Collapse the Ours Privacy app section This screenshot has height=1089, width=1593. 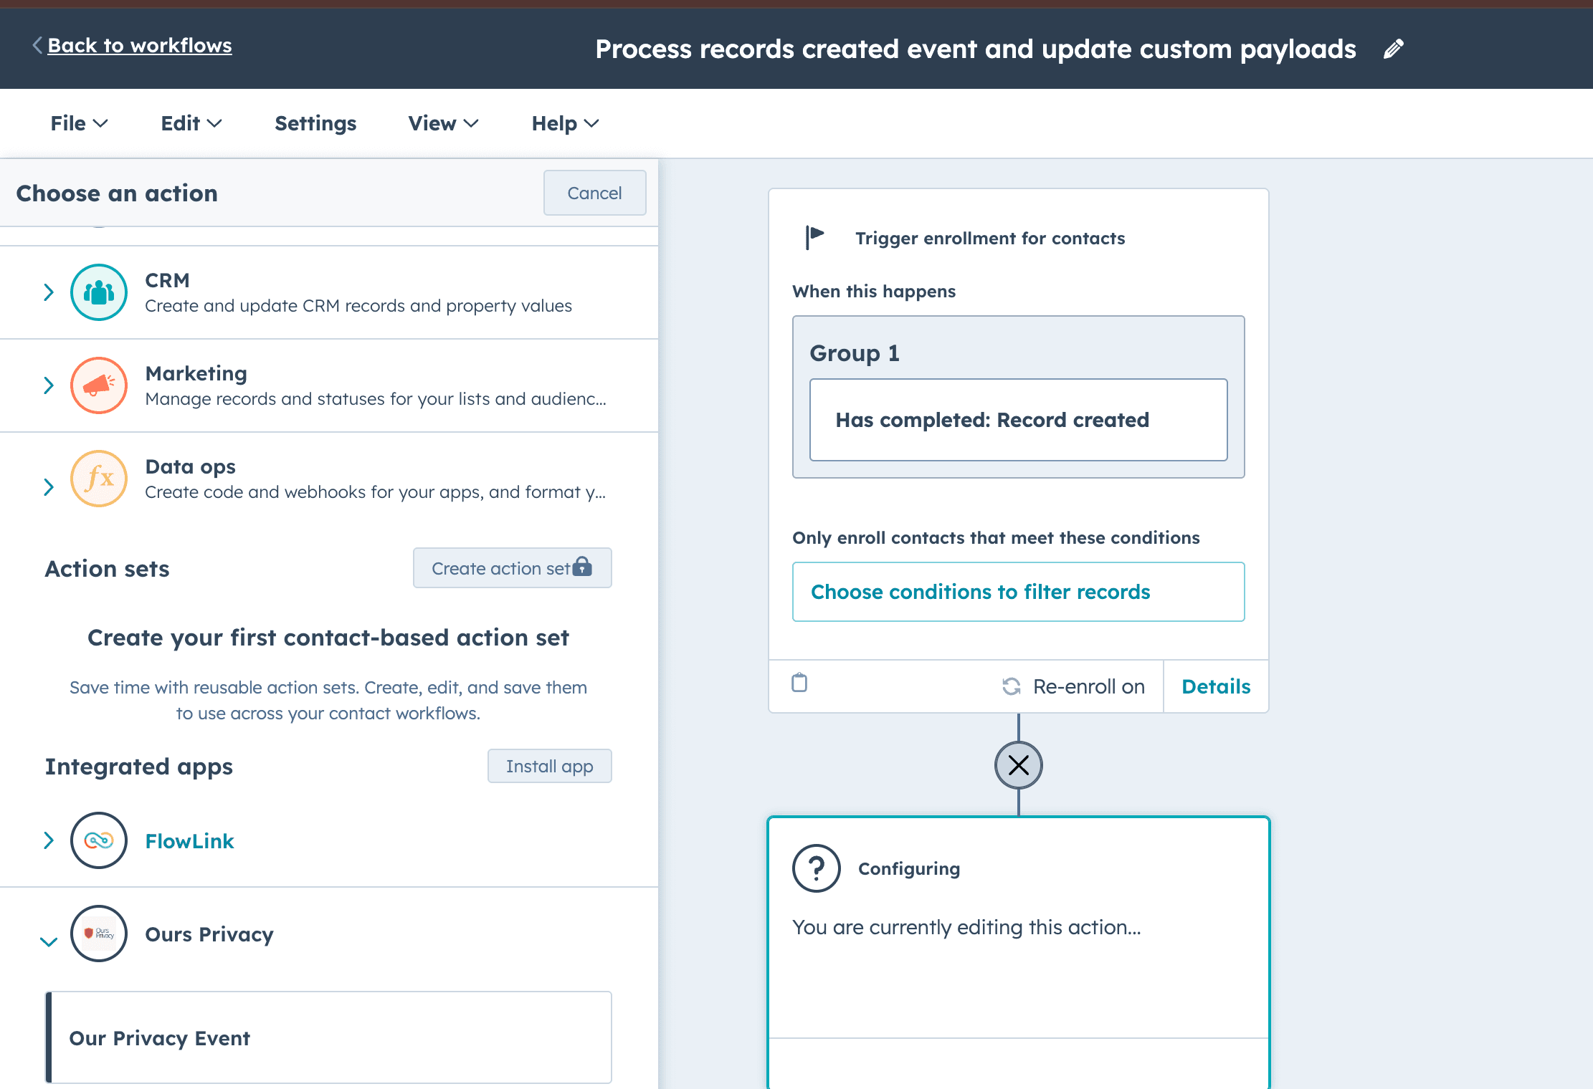49,941
